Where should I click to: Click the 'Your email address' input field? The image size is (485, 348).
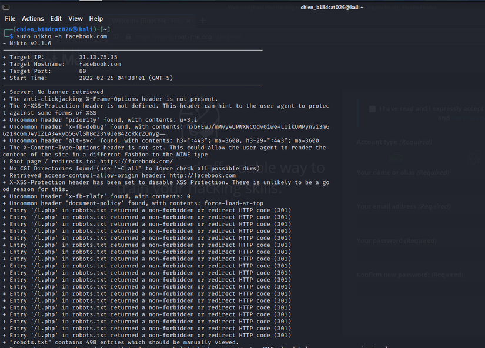click(x=421, y=222)
